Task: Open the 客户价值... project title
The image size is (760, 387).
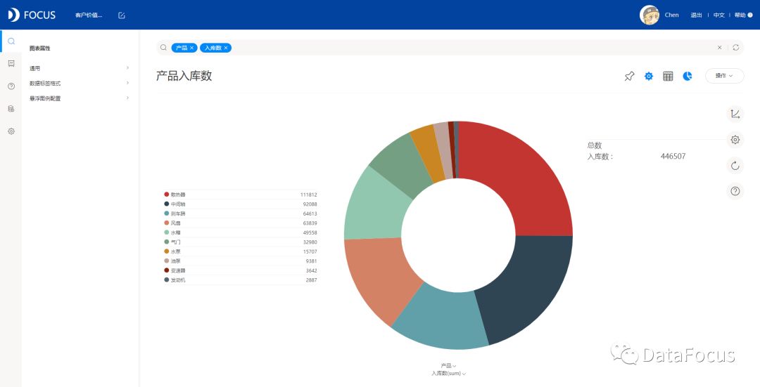Action: [x=89, y=15]
